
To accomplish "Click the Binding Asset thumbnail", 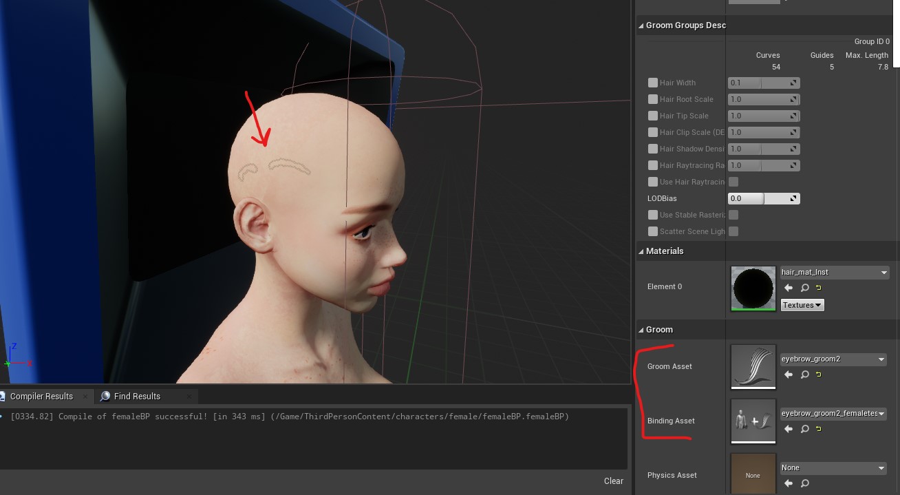I will tap(753, 421).
